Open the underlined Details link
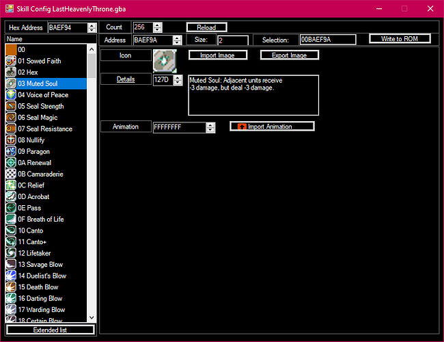The image size is (444, 342). click(126, 79)
